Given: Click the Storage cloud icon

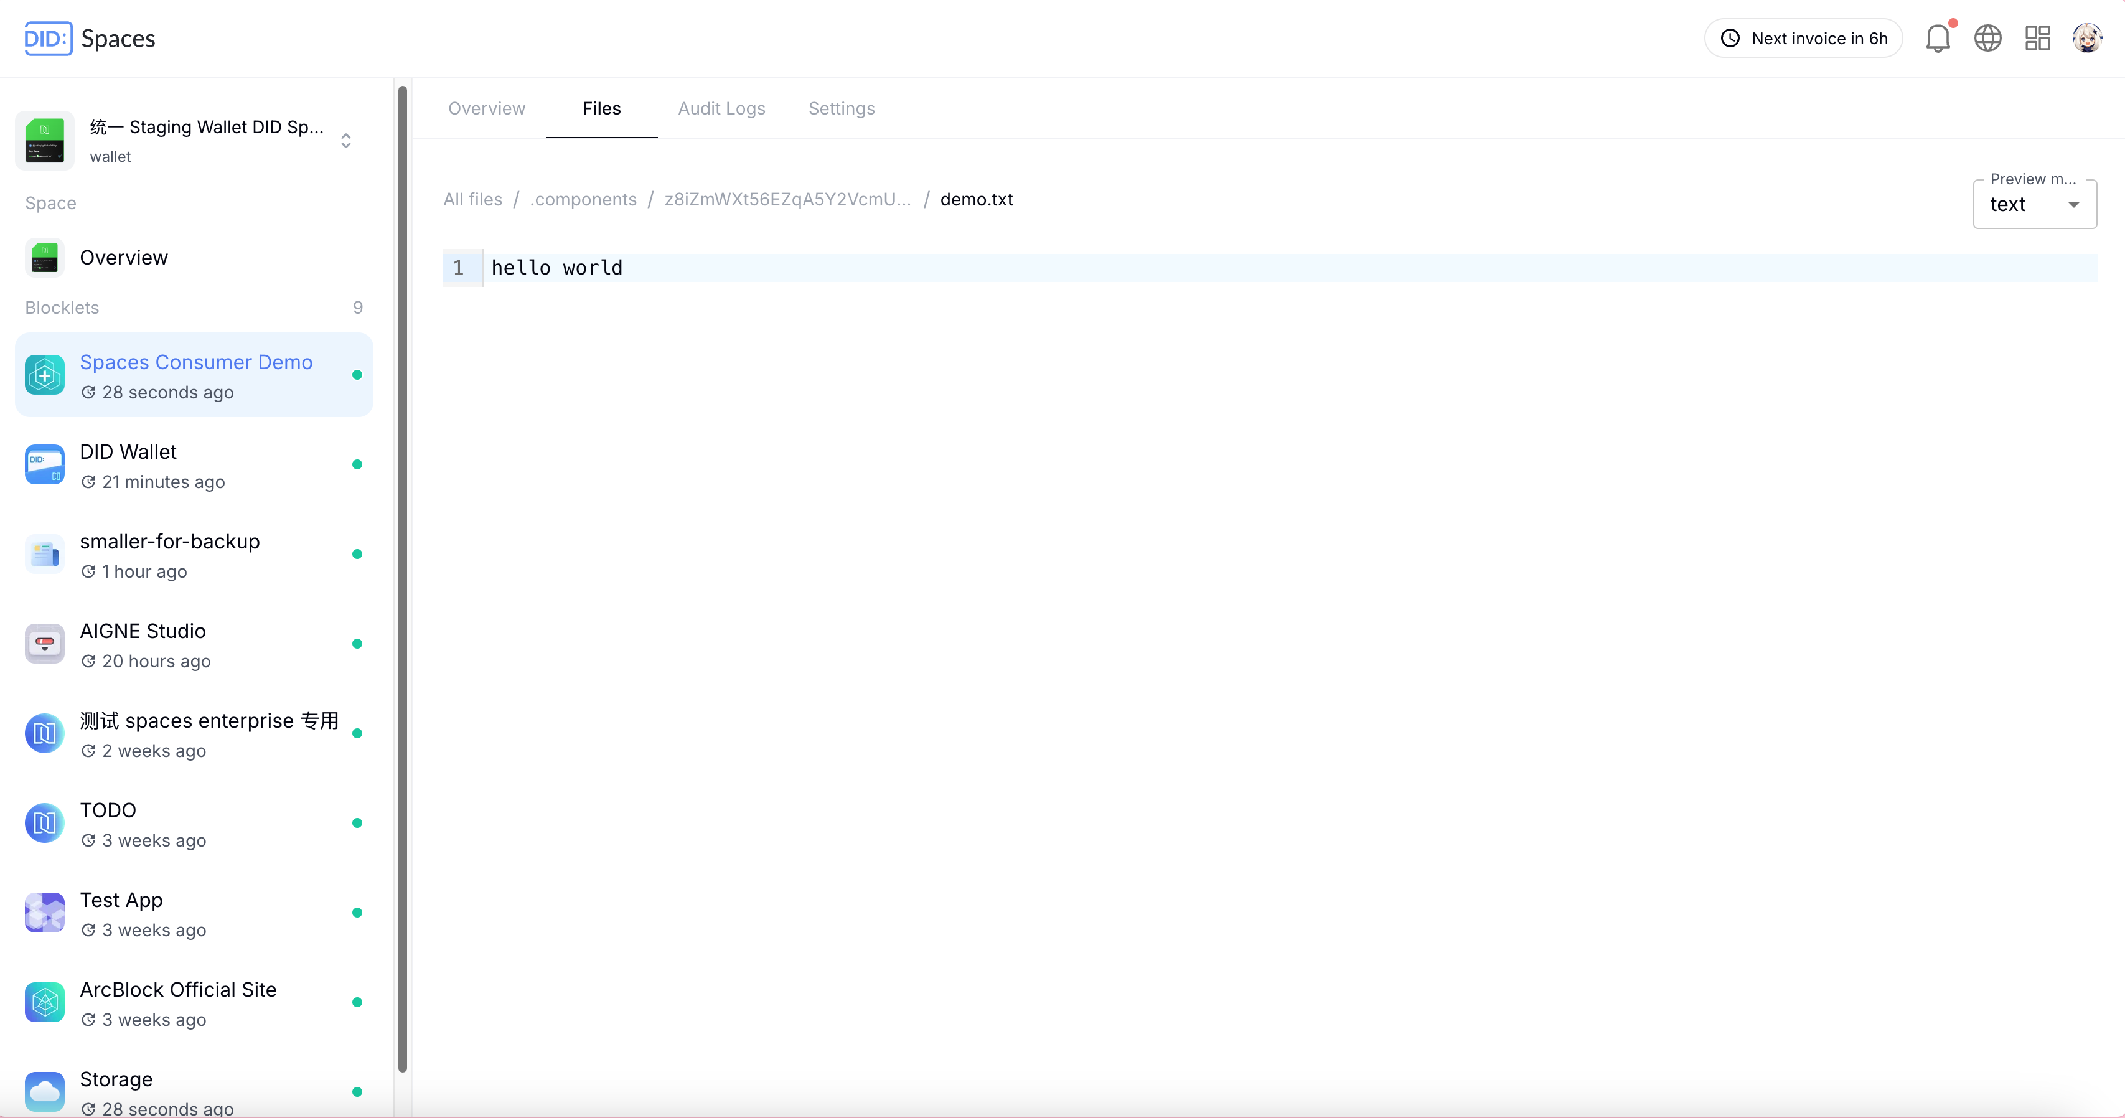Looking at the screenshot, I should coord(45,1092).
